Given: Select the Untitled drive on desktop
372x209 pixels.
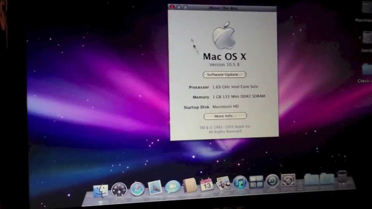Looking at the screenshot, I should (367, 42).
